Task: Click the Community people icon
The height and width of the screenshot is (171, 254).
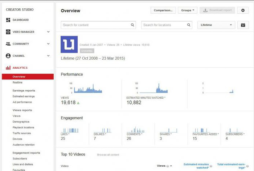Action: tap(8, 44)
